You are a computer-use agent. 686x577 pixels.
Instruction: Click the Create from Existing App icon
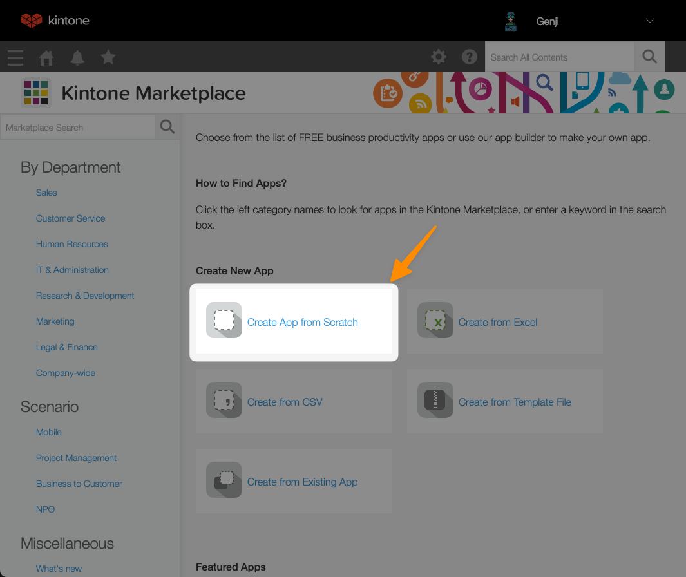[224, 480]
